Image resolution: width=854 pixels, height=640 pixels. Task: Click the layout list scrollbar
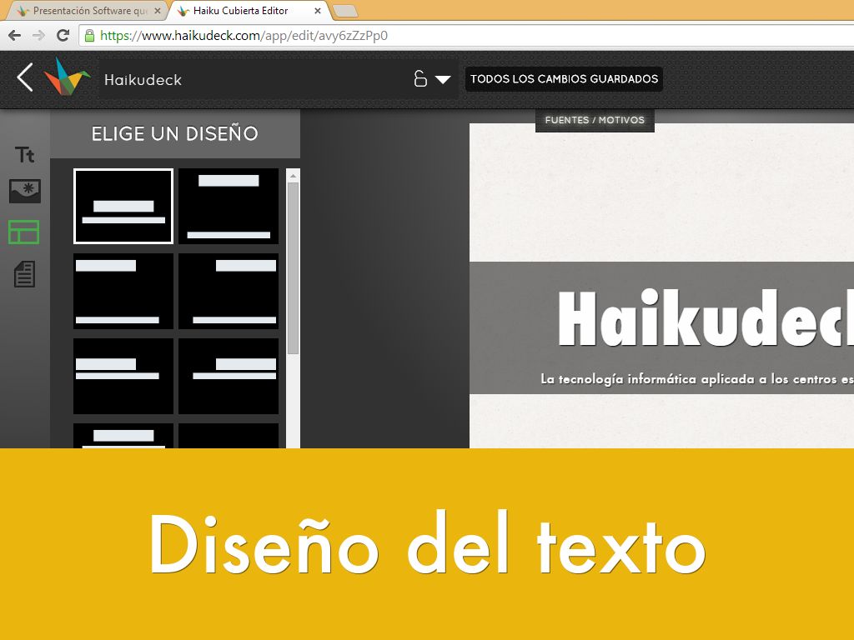pyautogui.click(x=293, y=267)
